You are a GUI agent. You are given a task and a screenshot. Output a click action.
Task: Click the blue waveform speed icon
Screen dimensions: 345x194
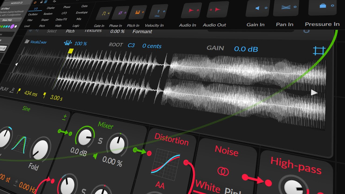68,43
